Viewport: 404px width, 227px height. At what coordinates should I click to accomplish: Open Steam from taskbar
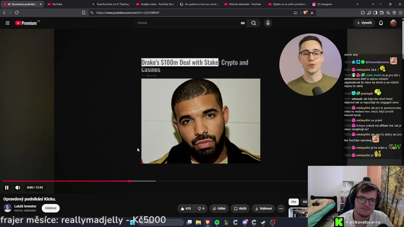pos(263,222)
